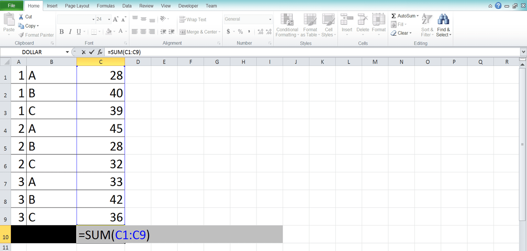Click the Merge & Center button

coord(199,32)
